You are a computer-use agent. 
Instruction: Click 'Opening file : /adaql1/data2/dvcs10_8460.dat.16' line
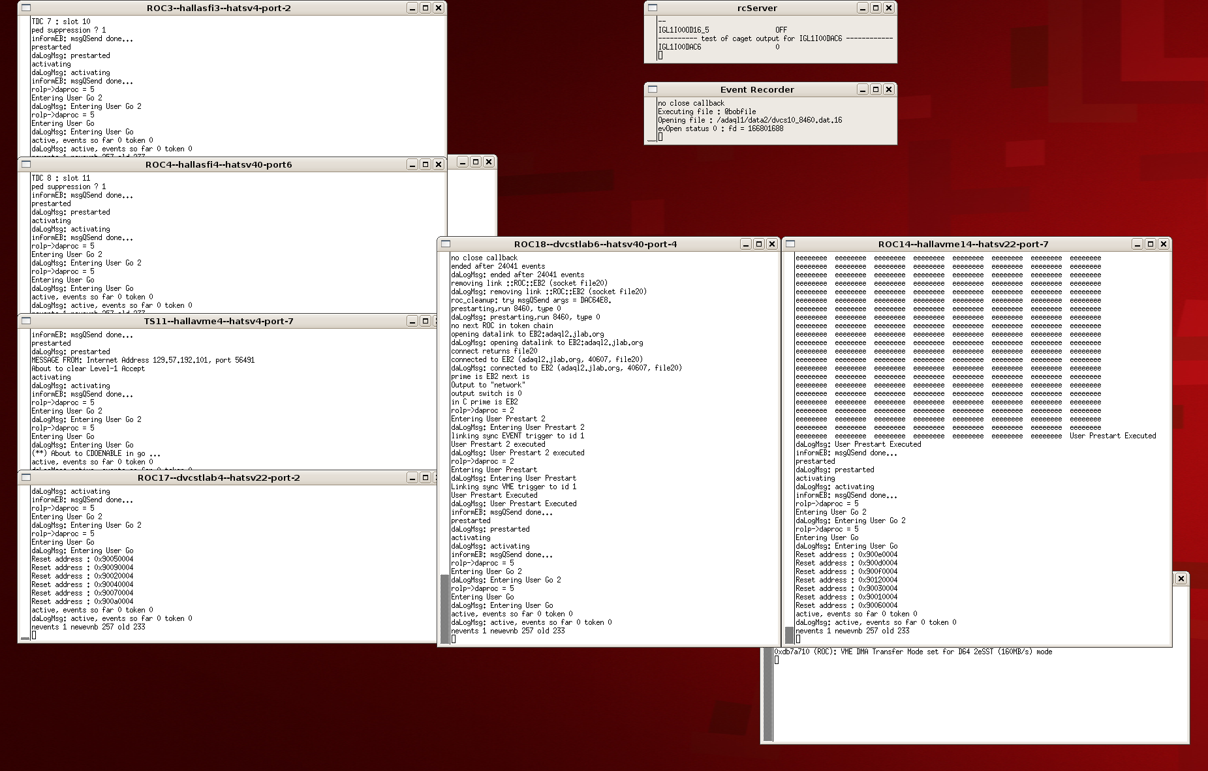pyautogui.click(x=750, y=120)
